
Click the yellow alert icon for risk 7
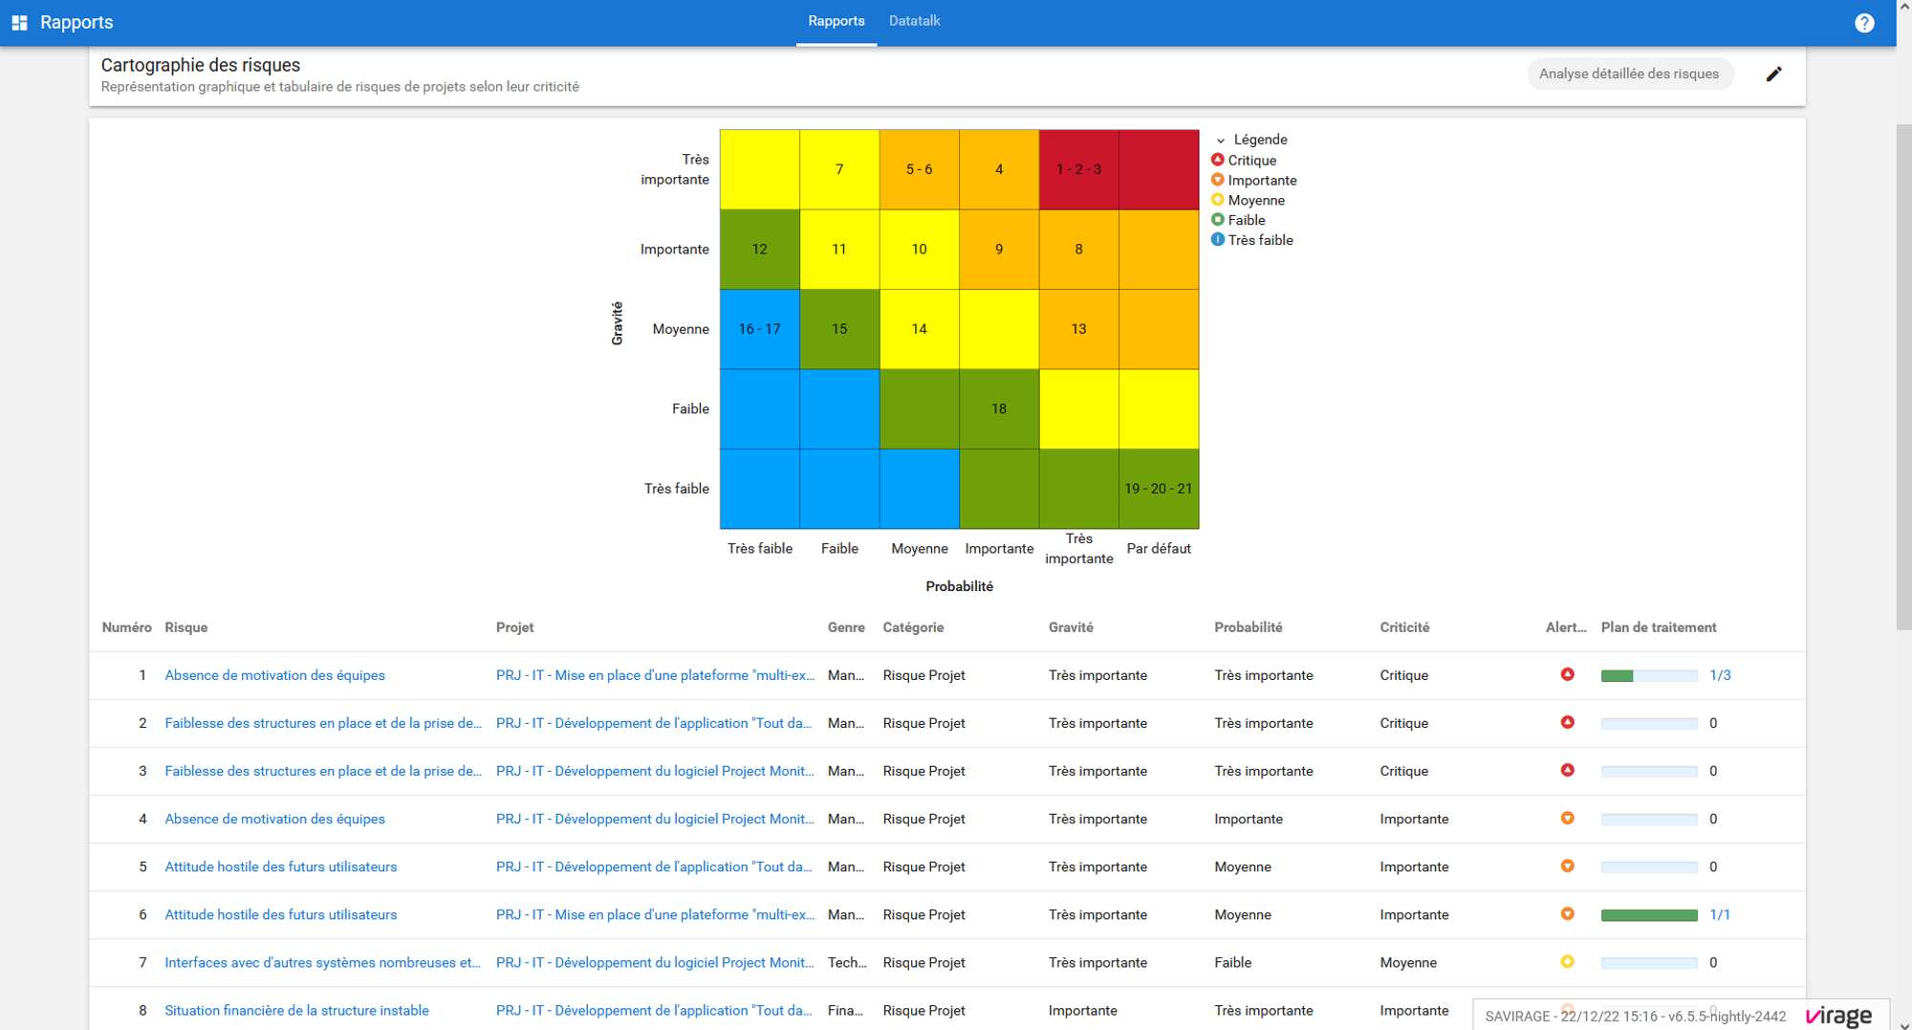click(1567, 961)
